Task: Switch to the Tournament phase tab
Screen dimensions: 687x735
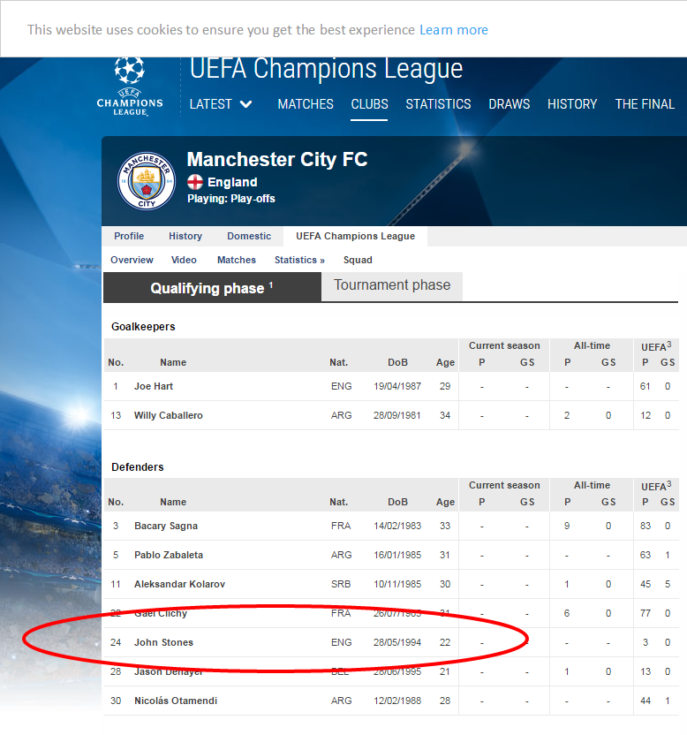Action: tap(392, 285)
